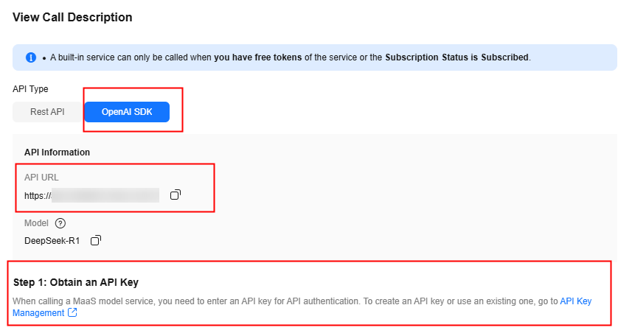The width and height of the screenshot is (618, 333).
Task: Click the View Call Description heading
Action: 72,18
